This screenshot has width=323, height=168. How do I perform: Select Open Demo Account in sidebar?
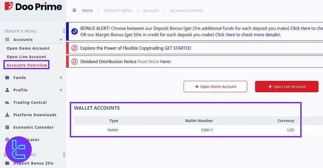tap(28, 48)
